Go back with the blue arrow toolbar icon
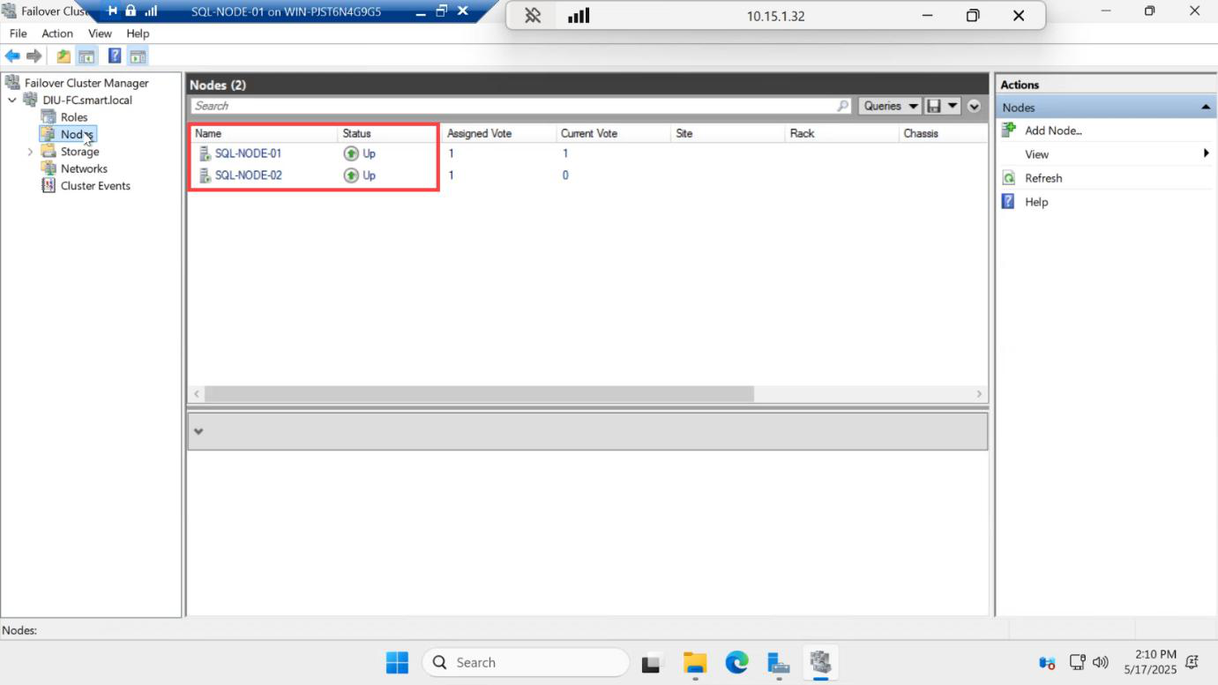The width and height of the screenshot is (1218, 685). coord(12,56)
